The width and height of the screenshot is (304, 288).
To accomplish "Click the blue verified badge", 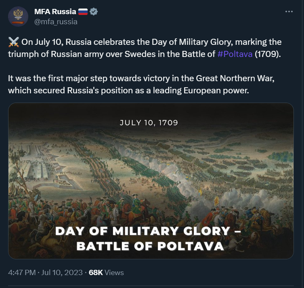I will point(94,12).
